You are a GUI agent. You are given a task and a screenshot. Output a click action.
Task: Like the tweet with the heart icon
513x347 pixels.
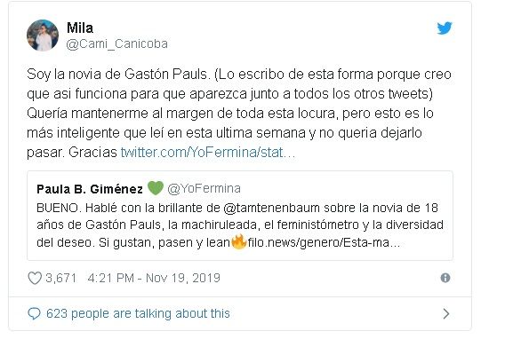pyautogui.click(x=35, y=278)
